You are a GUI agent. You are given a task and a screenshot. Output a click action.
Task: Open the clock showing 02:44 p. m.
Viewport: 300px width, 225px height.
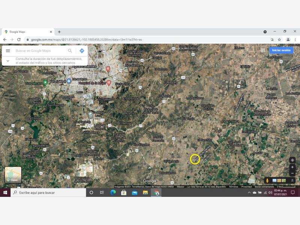[280, 192]
